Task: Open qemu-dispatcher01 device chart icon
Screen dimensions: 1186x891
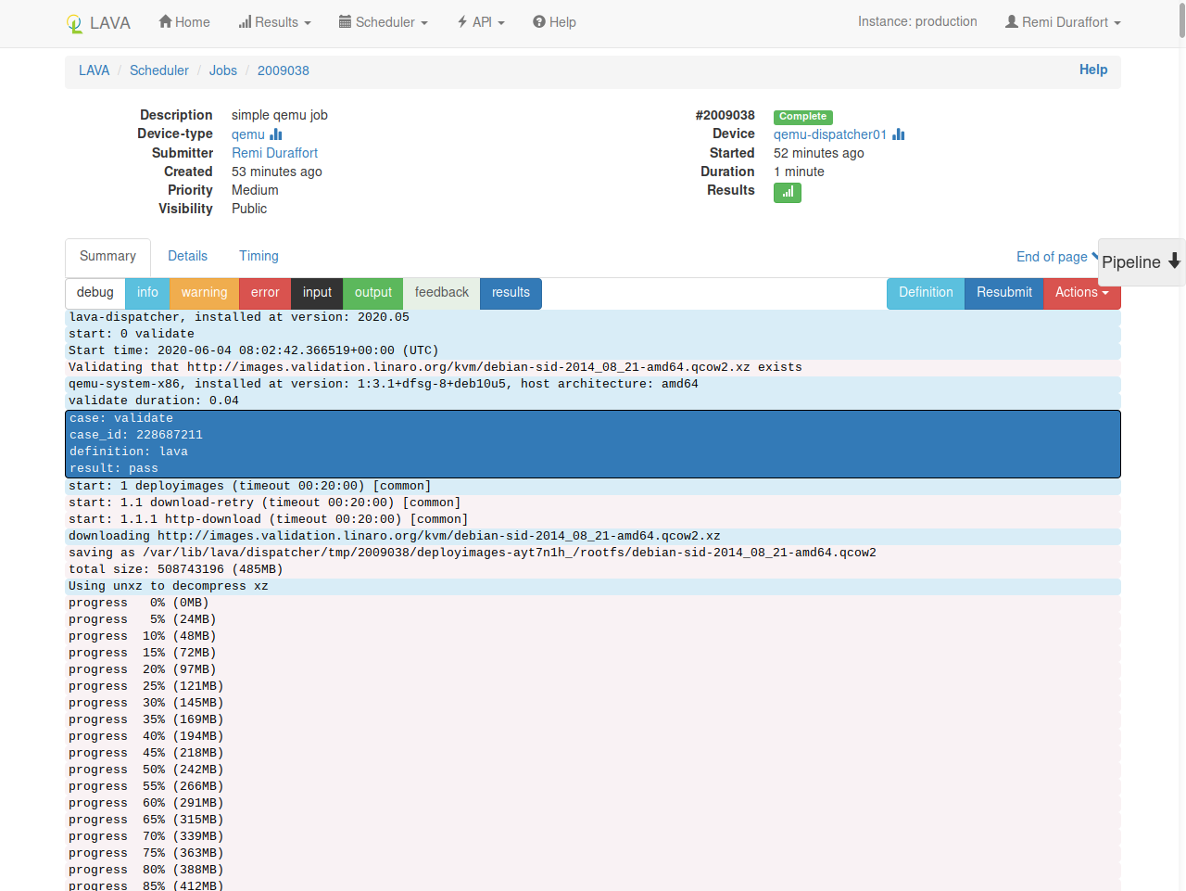Action: [898, 134]
